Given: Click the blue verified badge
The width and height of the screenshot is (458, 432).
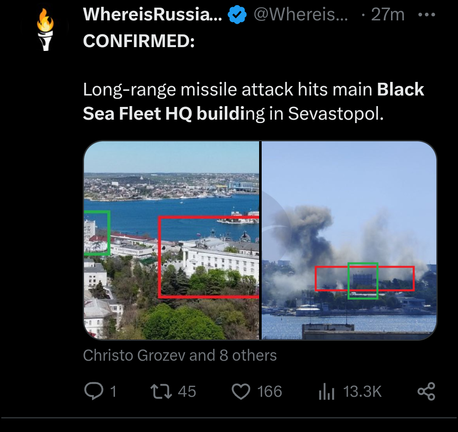Looking at the screenshot, I should tap(237, 15).
